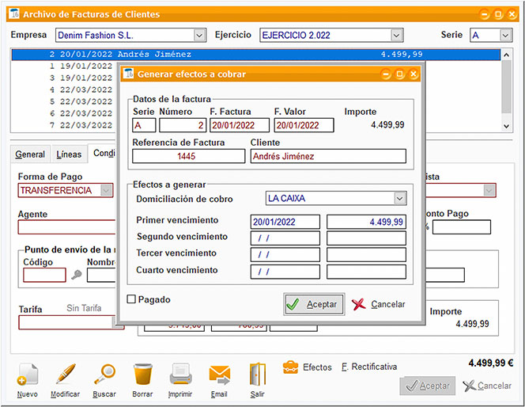
Task: Click Referencia de Factura field 1445
Action: click(x=189, y=156)
